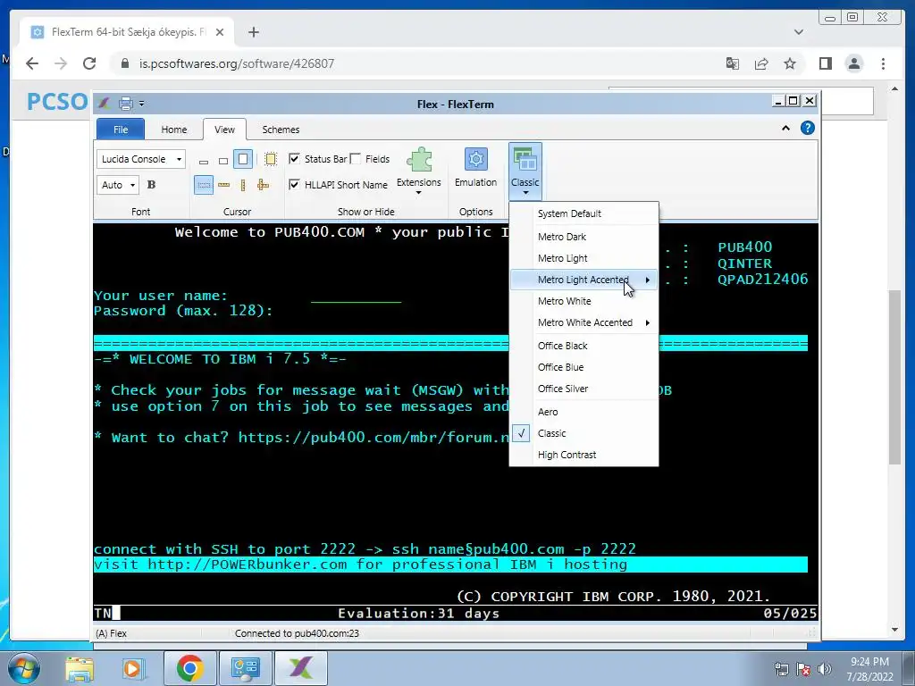Click 'Connected to pub400.com:23' status text

click(297, 633)
